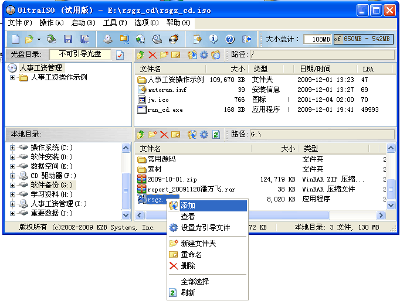Click Extract icon in disc pane toolbar

click(192, 54)
